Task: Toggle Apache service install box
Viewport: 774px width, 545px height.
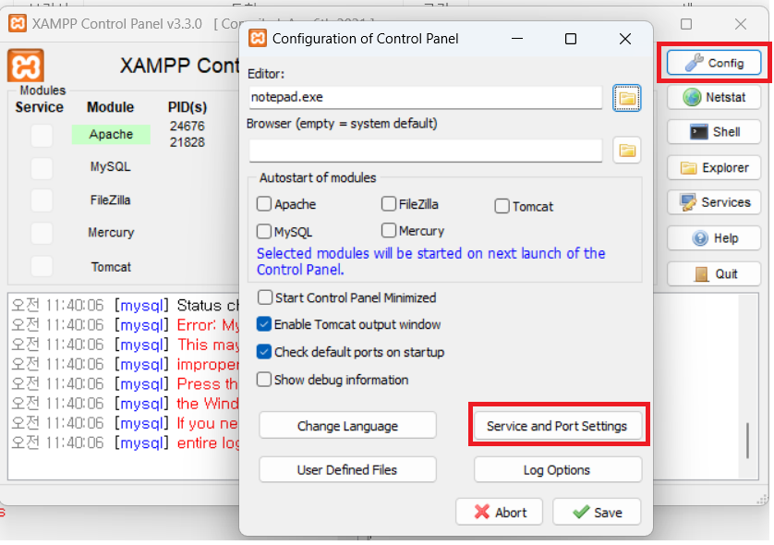Action: (x=42, y=135)
